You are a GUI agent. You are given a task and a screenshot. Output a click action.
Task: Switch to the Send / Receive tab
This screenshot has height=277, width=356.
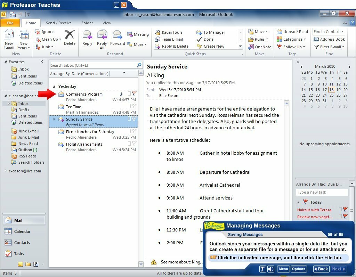coord(58,23)
